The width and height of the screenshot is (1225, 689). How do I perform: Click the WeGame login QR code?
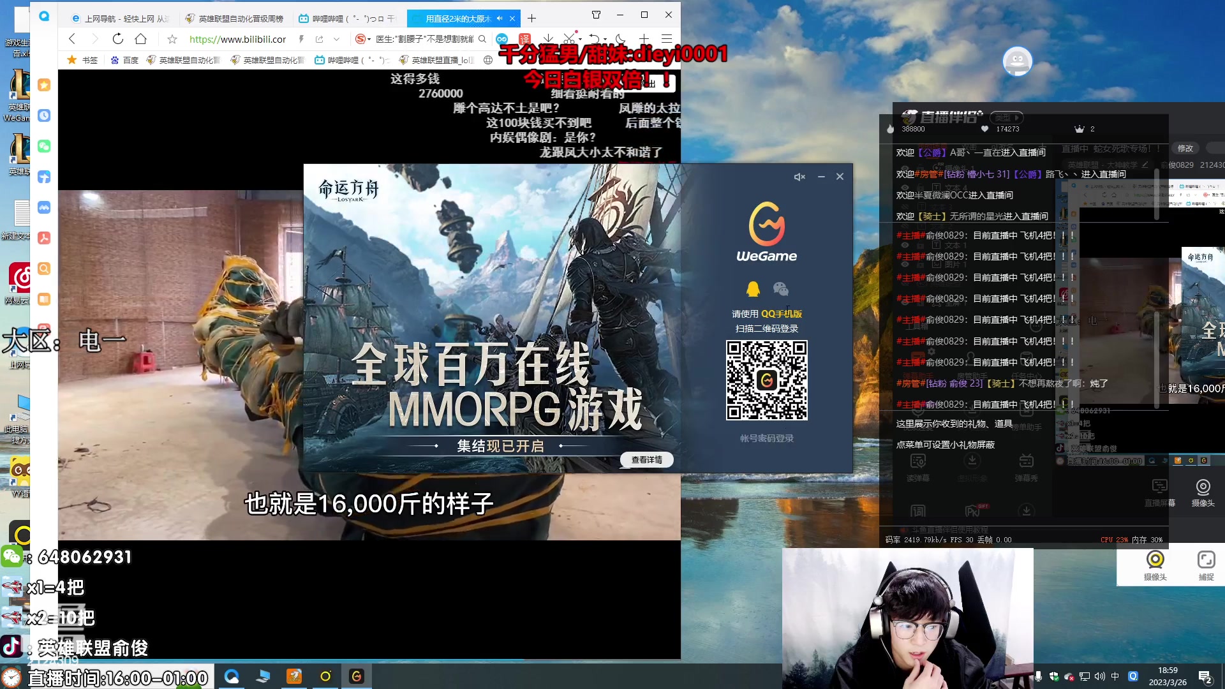pos(767,380)
